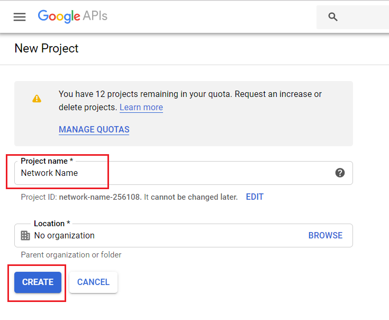Open the MANAGE QUOTAS link
This screenshot has height=320, width=389.
tap(94, 129)
